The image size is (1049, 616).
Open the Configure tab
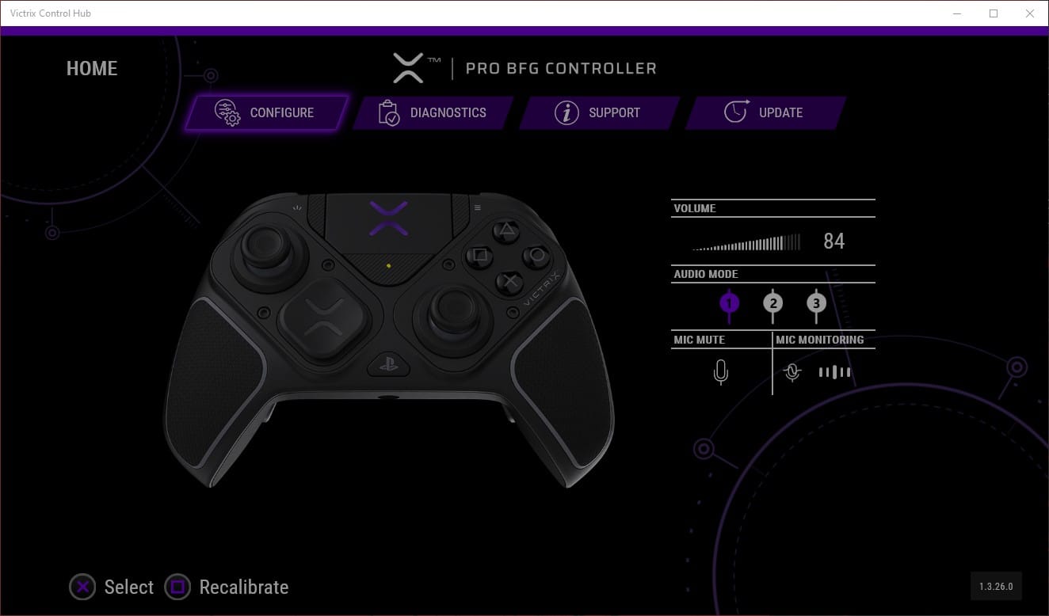coord(267,112)
